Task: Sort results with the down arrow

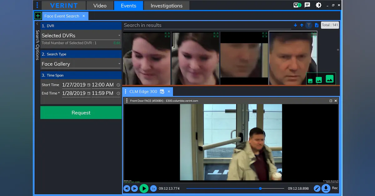Action: click(x=295, y=25)
